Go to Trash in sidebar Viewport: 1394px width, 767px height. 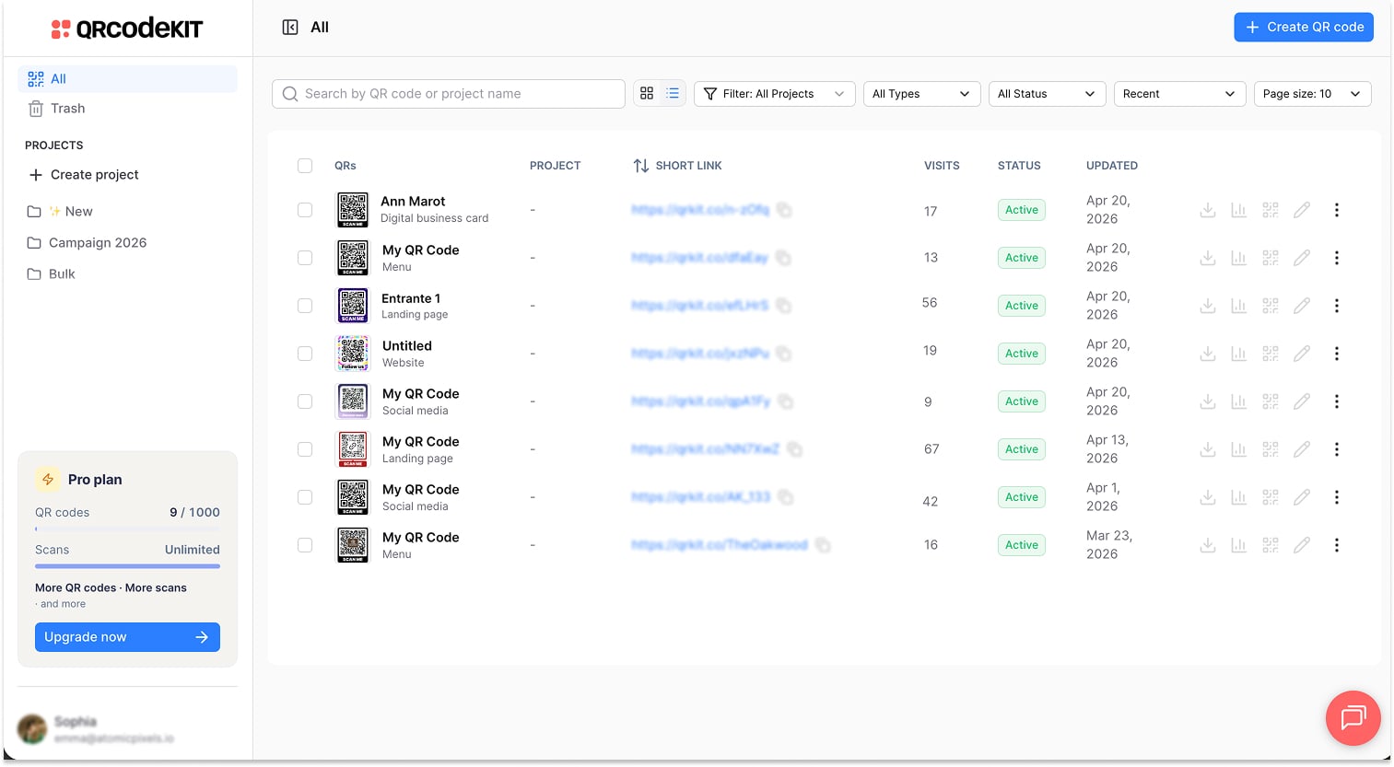(x=67, y=109)
